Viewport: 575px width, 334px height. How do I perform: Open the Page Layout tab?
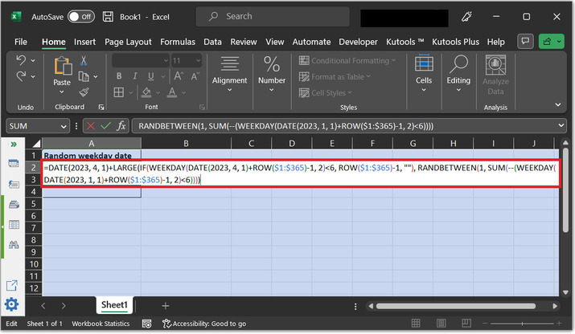128,42
